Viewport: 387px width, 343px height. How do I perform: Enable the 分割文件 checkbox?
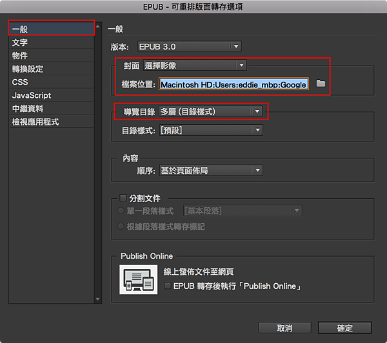tap(123, 198)
